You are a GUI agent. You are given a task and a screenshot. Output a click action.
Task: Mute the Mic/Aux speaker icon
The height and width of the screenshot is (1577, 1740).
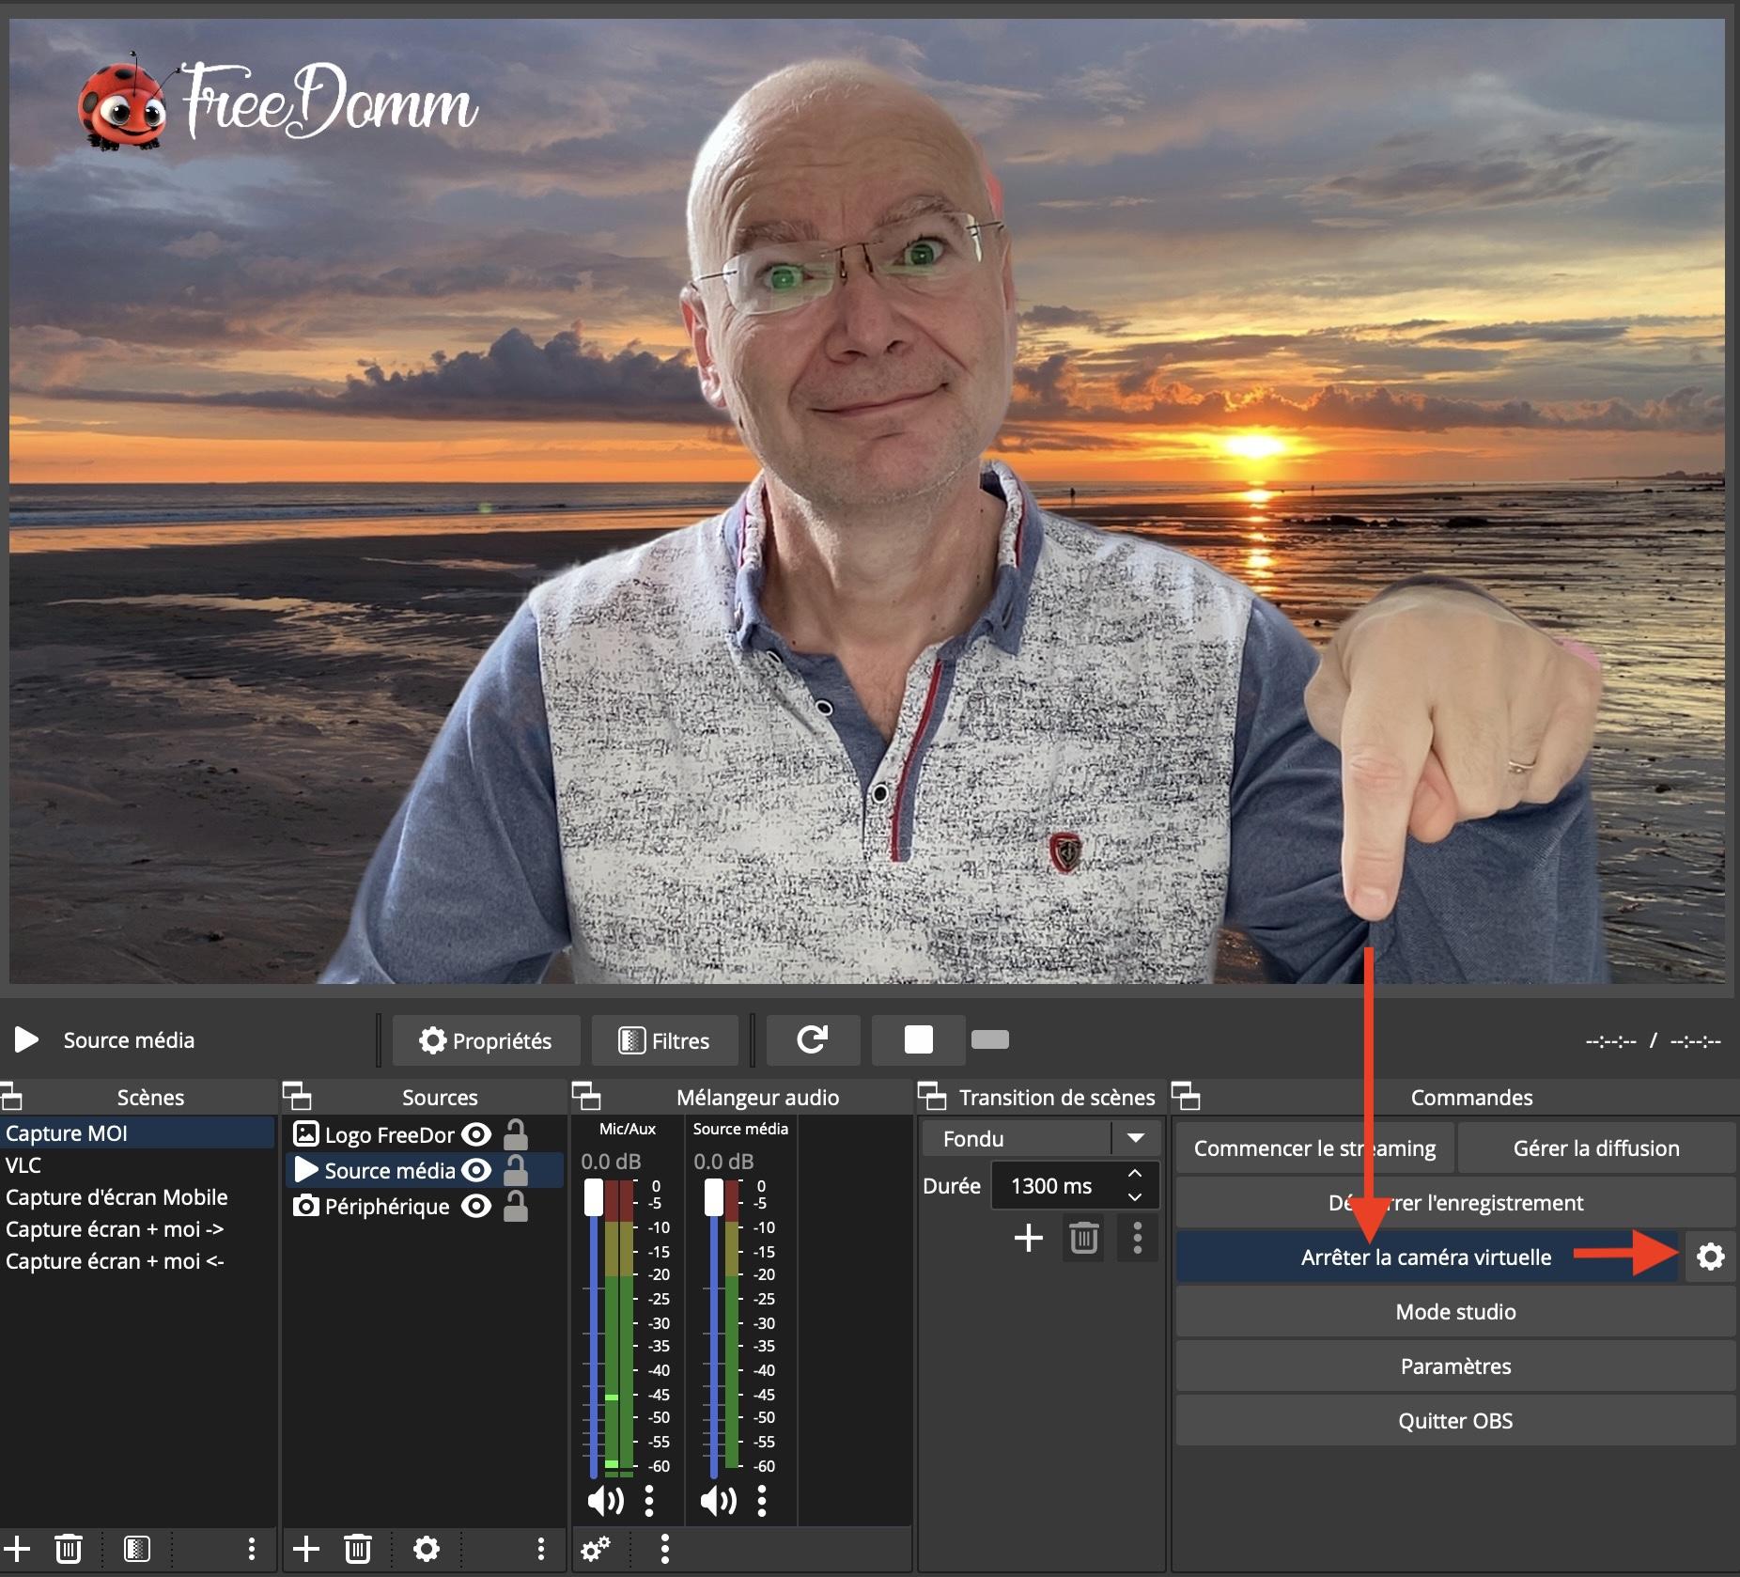(605, 1501)
